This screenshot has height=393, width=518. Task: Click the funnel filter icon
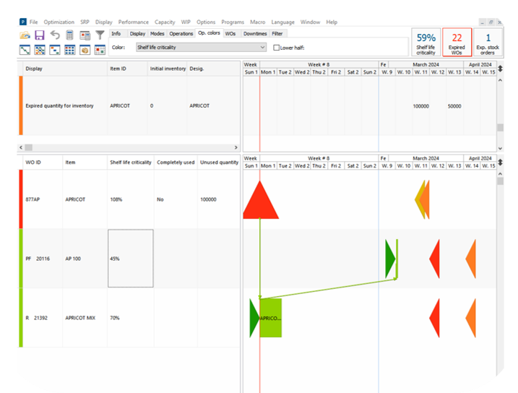(x=100, y=35)
